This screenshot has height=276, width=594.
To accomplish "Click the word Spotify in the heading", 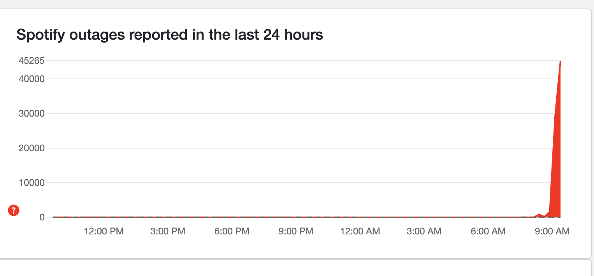I will (40, 35).
